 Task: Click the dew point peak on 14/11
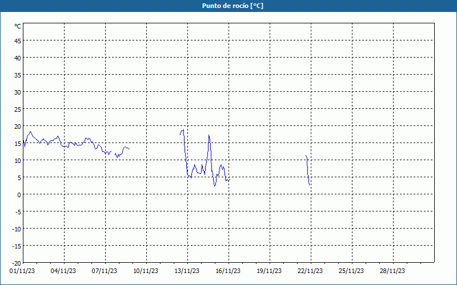pos(209,135)
